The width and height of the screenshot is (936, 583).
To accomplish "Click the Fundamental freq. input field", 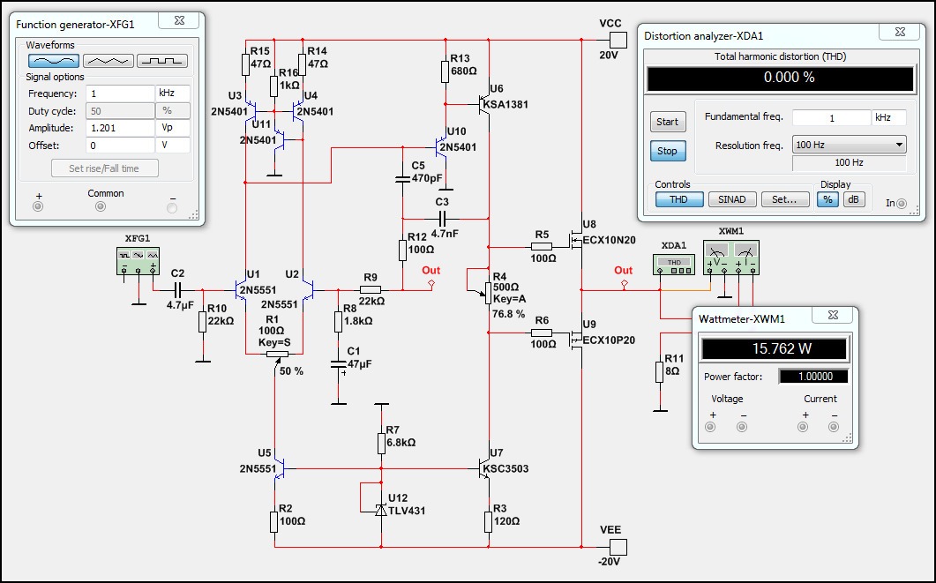I will click(x=832, y=117).
